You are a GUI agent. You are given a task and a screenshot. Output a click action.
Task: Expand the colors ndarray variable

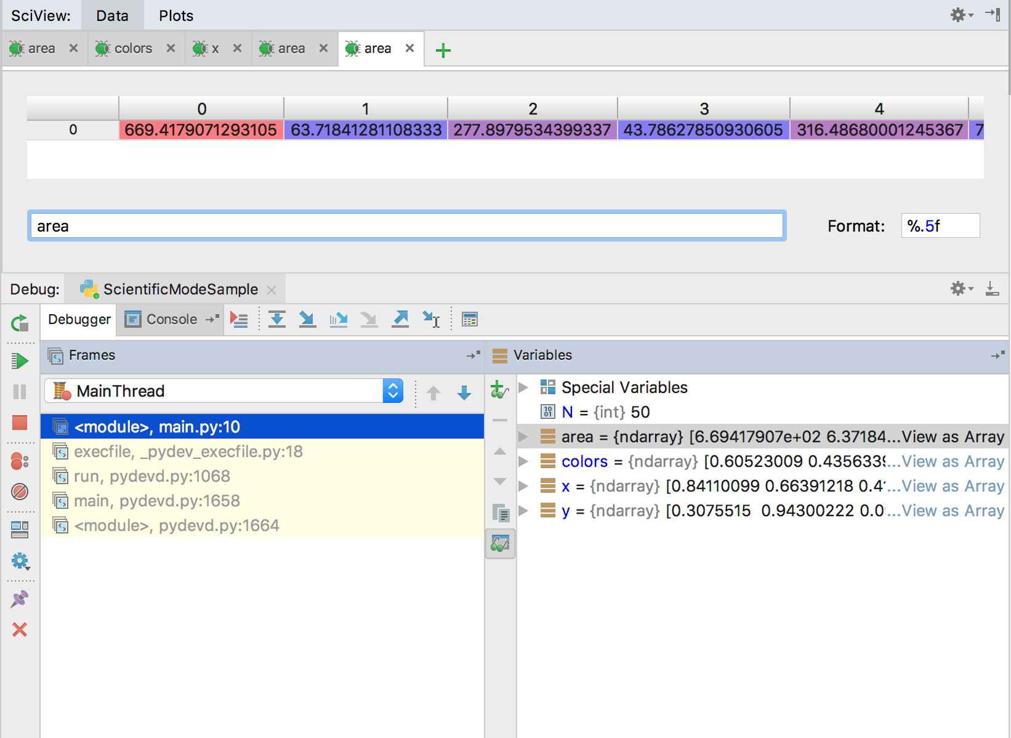click(x=524, y=461)
